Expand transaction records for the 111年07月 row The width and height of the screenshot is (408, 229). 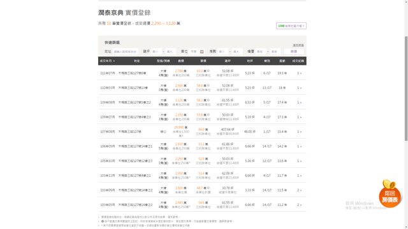point(299,73)
